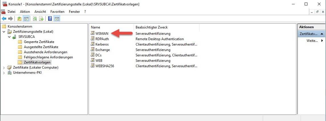
Task: Open the Aktion menu
Action: (25, 12)
